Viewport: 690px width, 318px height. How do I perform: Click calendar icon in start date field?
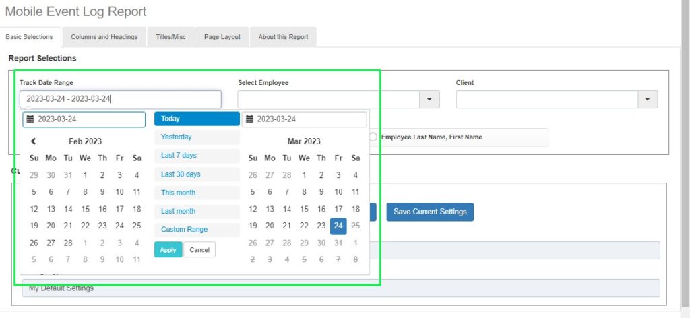[x=30, y=119]
